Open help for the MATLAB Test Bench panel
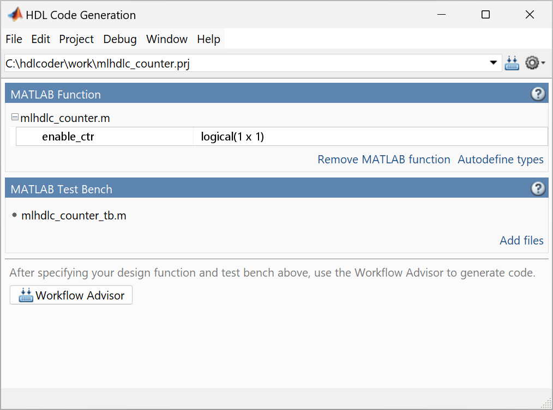Screen dimensions: 553x410 (x=538, y=188)
